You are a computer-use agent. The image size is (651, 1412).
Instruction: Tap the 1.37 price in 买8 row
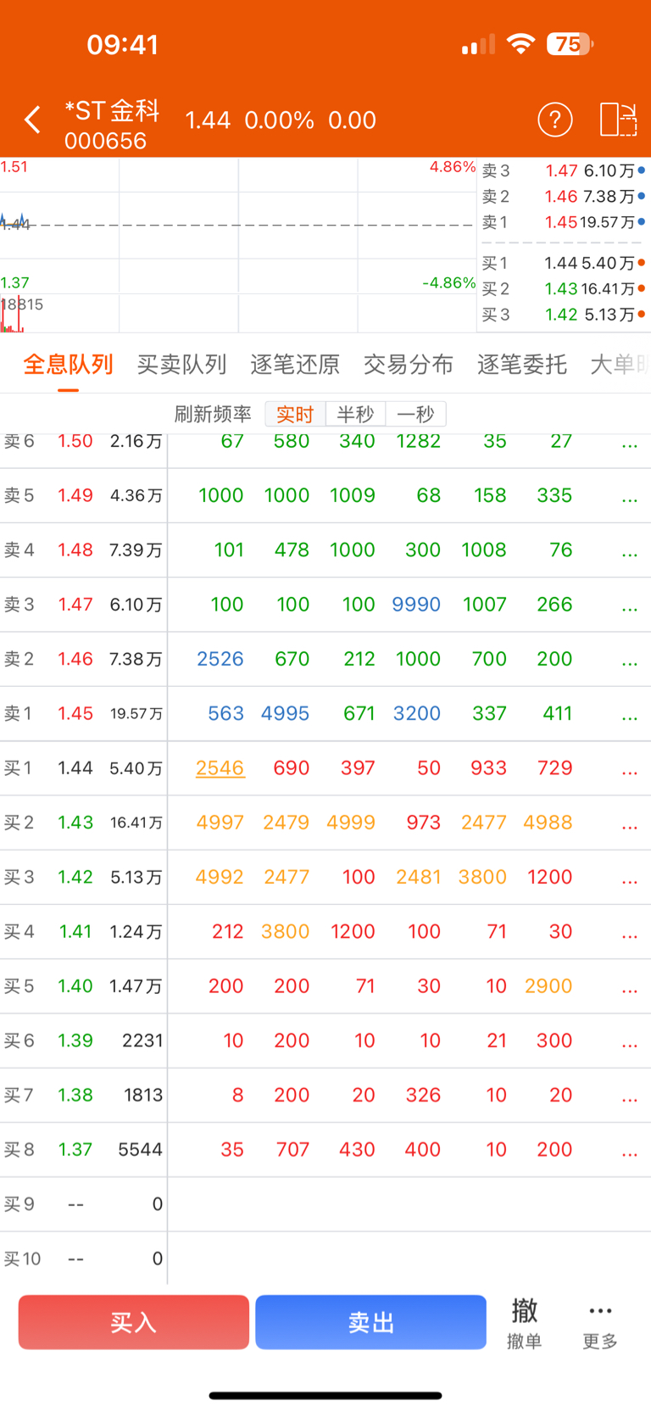[x=75, y=1149]
